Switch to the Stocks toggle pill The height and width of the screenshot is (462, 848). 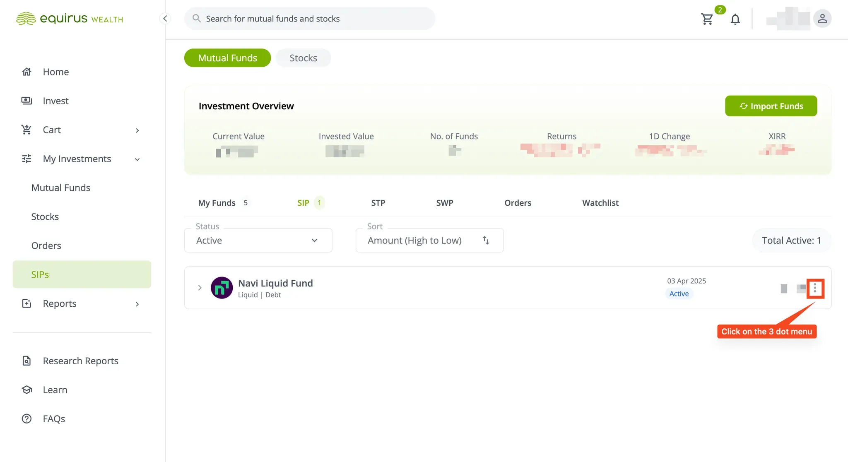tap(303, 58)
